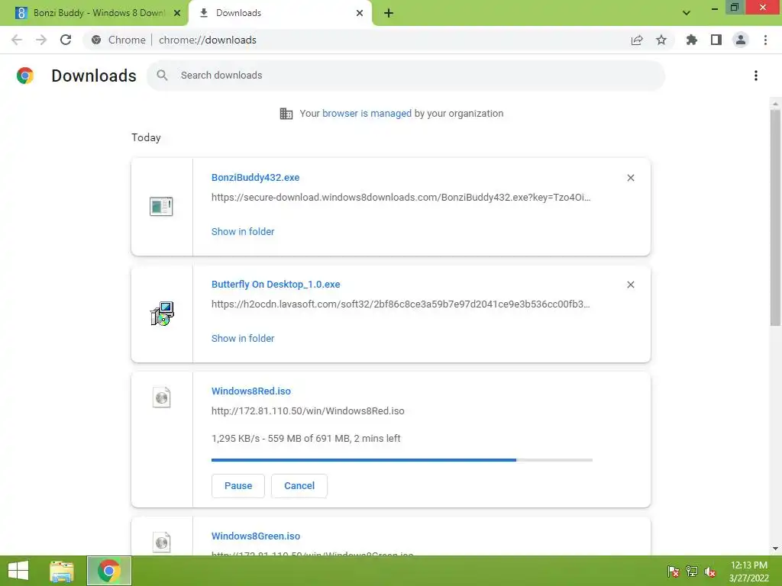Open the Windows8Red.iso file link
782x586 pixels.
[x=250, y=391]
